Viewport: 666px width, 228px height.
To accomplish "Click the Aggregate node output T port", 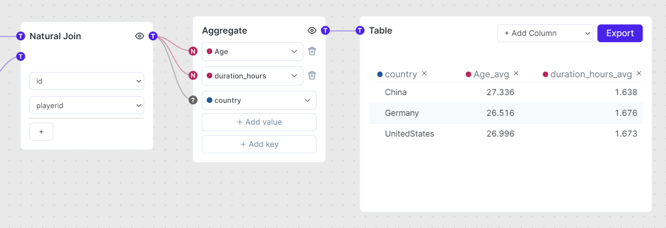I will point(325,30).
